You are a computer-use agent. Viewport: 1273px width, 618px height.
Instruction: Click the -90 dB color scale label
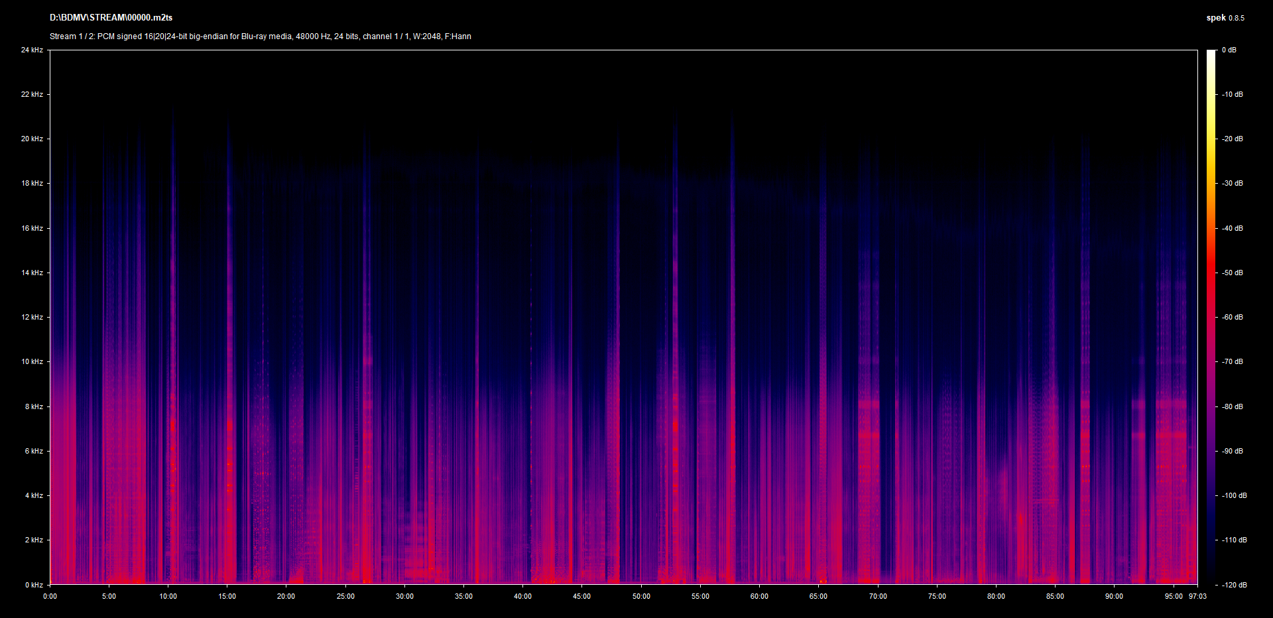pos(1232,451)
